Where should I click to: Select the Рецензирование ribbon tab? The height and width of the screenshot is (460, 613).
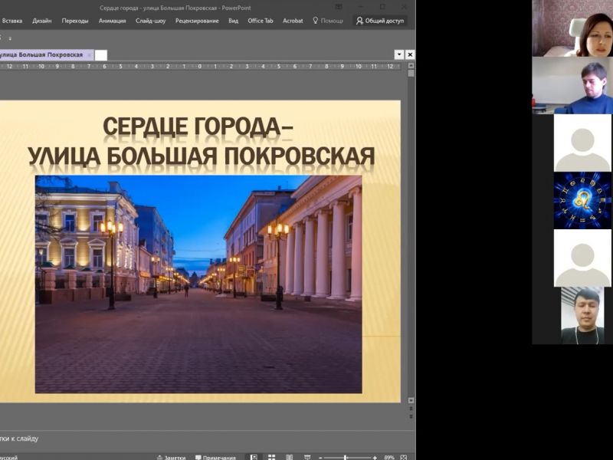coord(197,21)
